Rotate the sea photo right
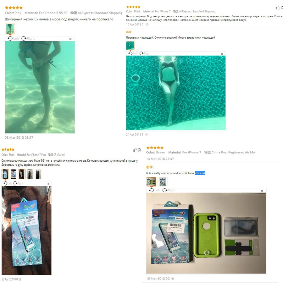This screenshot has width=283, height=283. [x=28, y=38]
